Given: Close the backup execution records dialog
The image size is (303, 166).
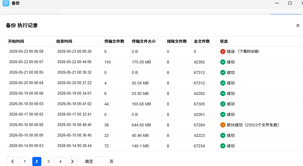Looking at the screenshot, I should tap(298, 25).
